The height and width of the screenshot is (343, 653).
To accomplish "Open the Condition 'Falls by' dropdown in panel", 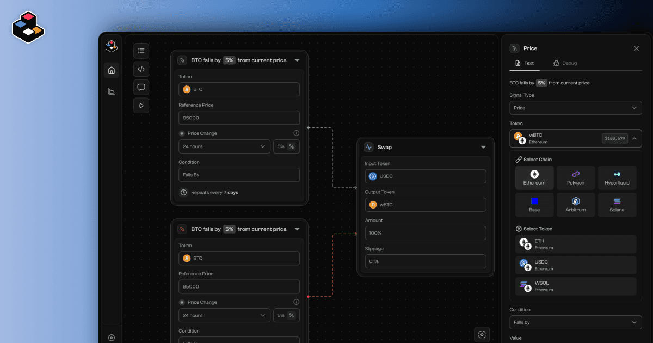I will (x=576, y=322).
